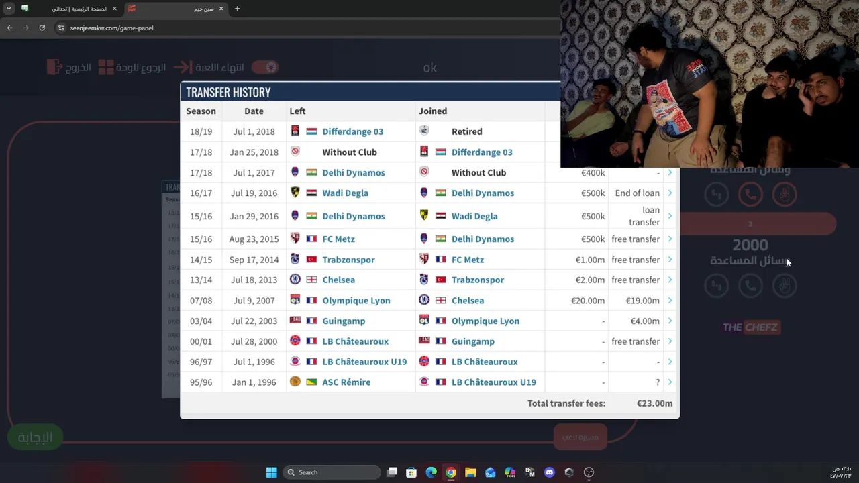Image resolution: width=859 pixels, height=483 pixels.
Task: Open File Explorer from the taskbar
Action: (470, 472)
